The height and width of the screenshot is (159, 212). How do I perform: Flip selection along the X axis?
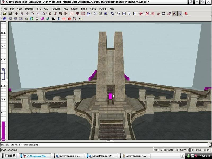coord(16,14)
